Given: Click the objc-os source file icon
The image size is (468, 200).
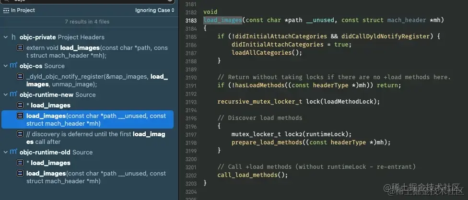Looking at the screenshot, I should click(x=13, y=66).
